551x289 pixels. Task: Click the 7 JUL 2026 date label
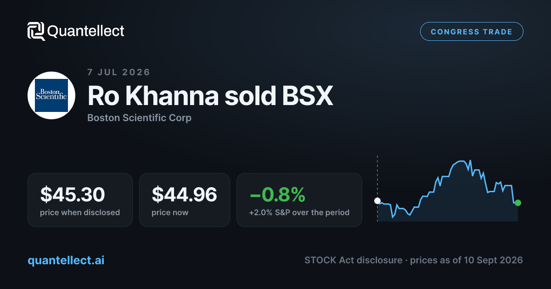[x=118, y=72]
